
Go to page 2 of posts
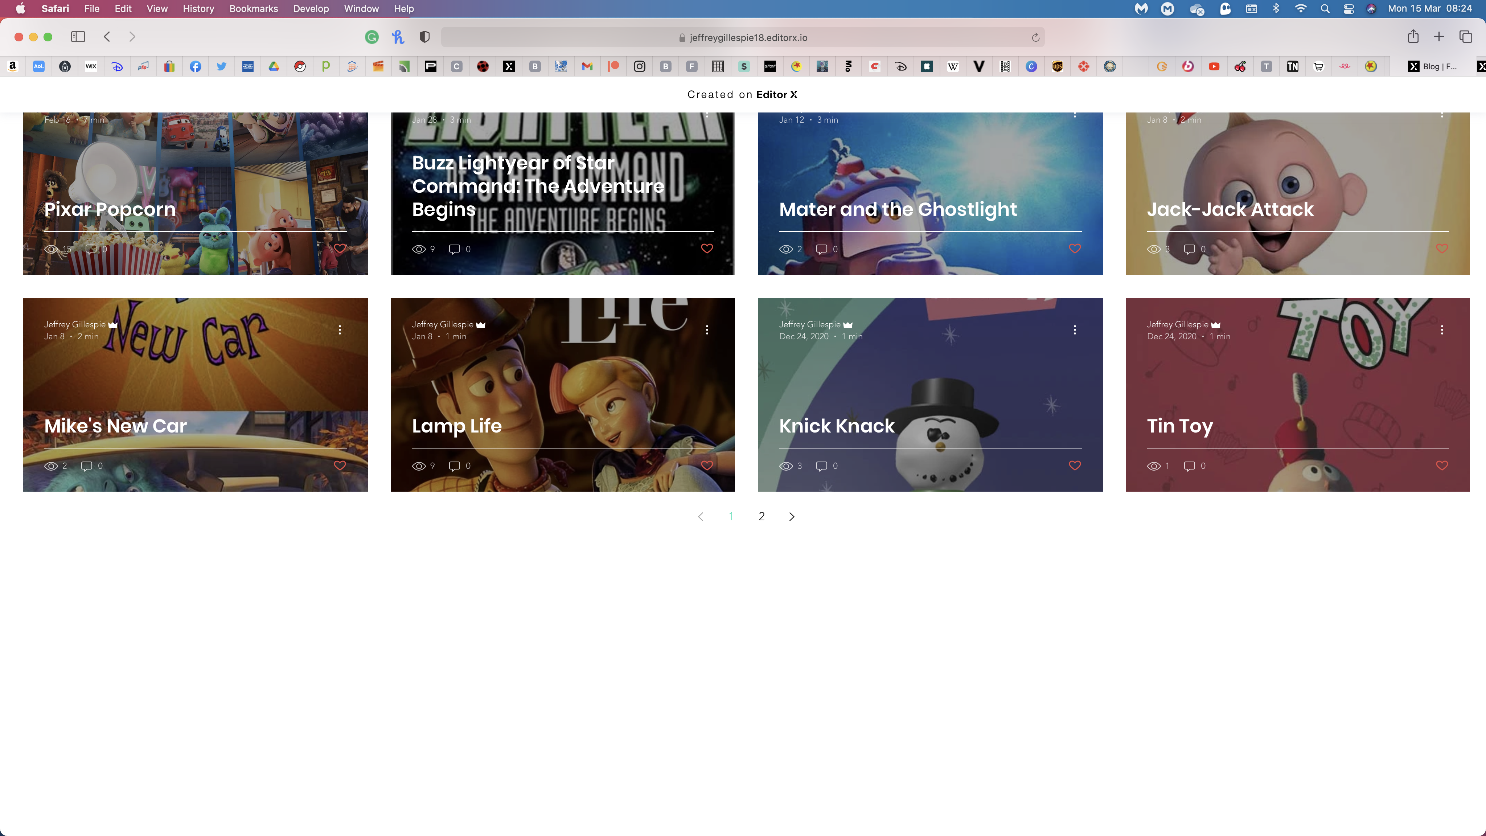[x=762, y=516]
